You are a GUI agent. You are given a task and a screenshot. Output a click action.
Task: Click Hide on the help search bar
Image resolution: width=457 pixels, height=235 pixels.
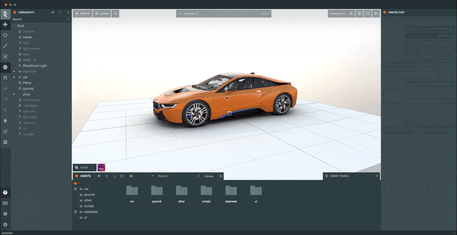point(265,14)
